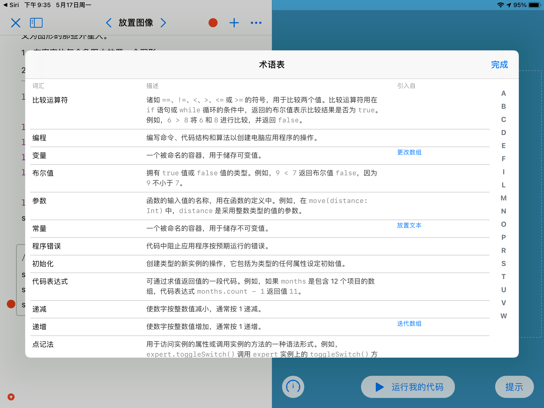The image size is (544, 408).
Task: Tap 提示 to show a hint
Action: tap(515, 387)
